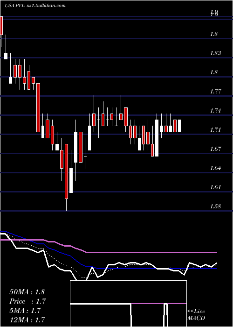Select the 12MA : 1.7 legend entry
Screen dimensions: 233x327
coord(27,320)
